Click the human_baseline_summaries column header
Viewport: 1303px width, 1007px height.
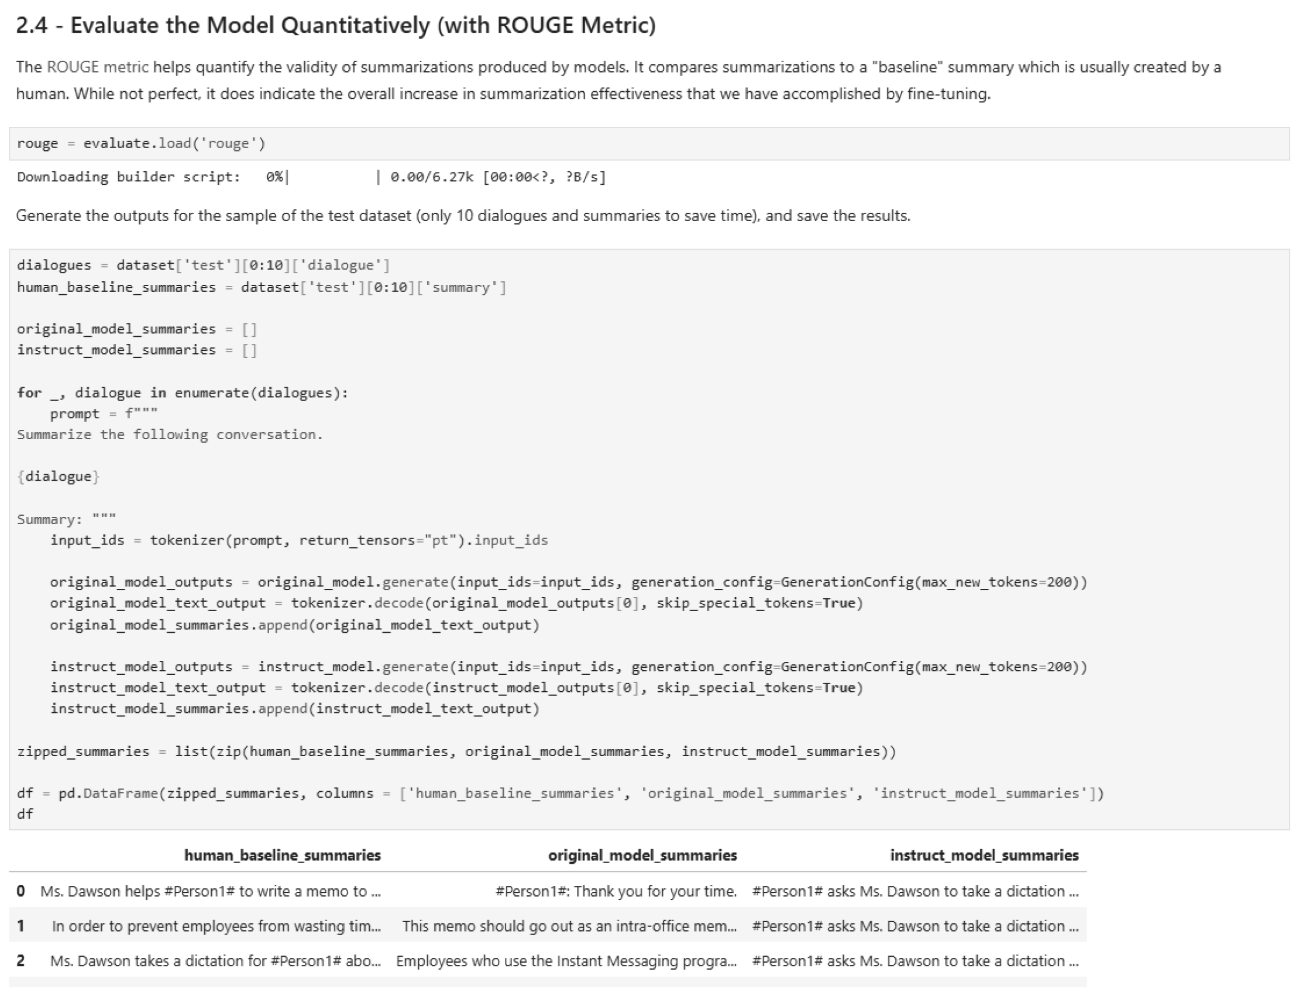283,855
